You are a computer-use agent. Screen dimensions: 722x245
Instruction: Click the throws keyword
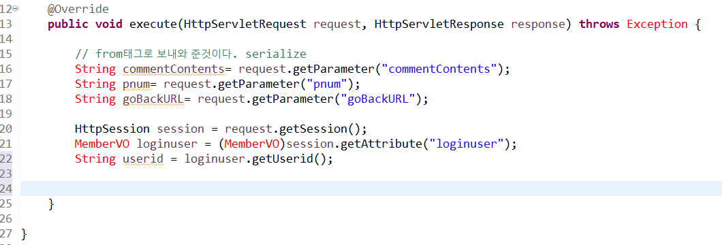point(599,24)
